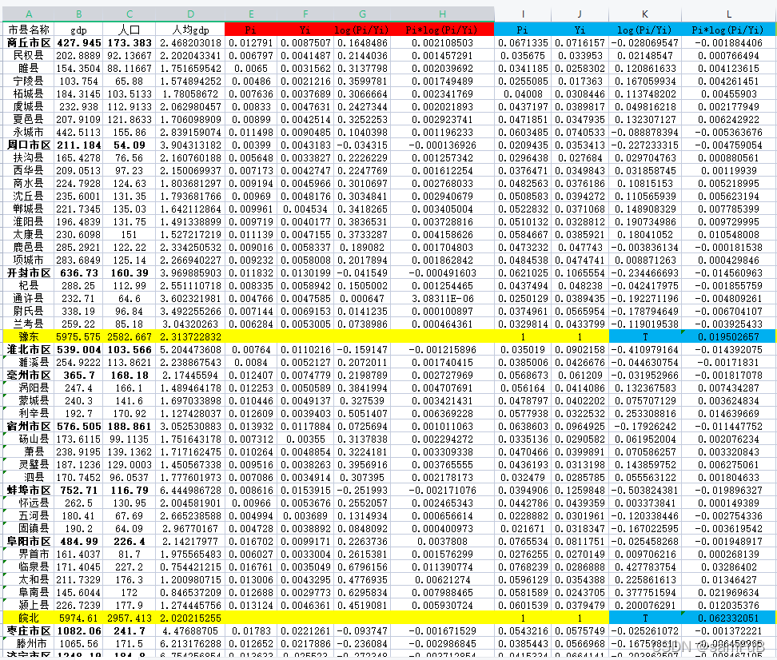The height and width of the screenshot is (660, 777).
Task: Click the blue T cell in 豫东 row
Action: (644, 337)
